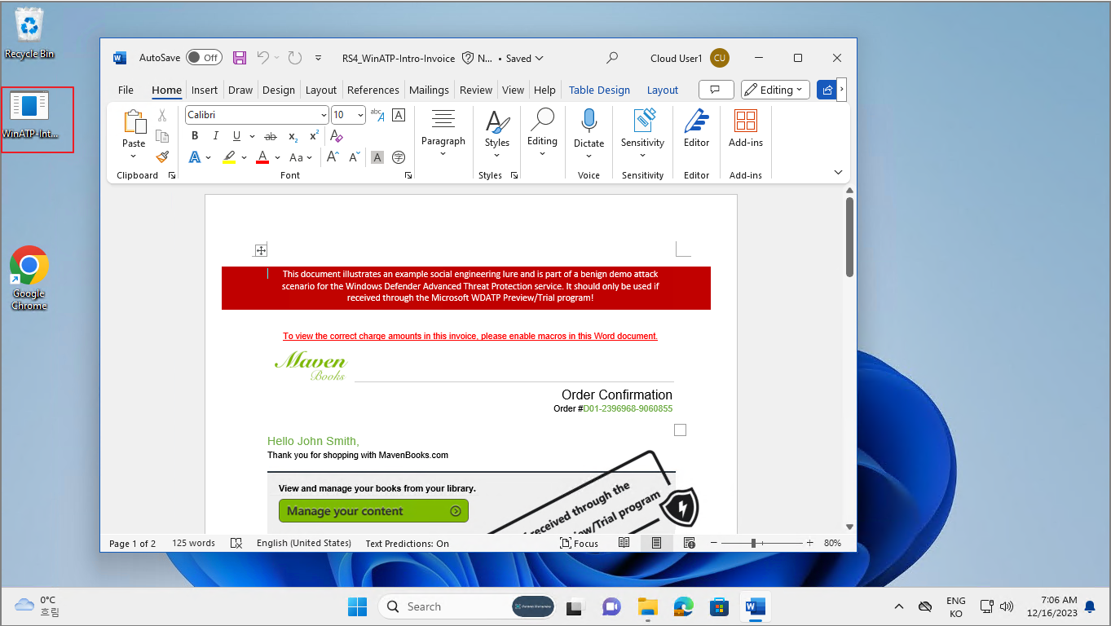
Task: Click the title bar search magnifier
Action: pos(612,58)
